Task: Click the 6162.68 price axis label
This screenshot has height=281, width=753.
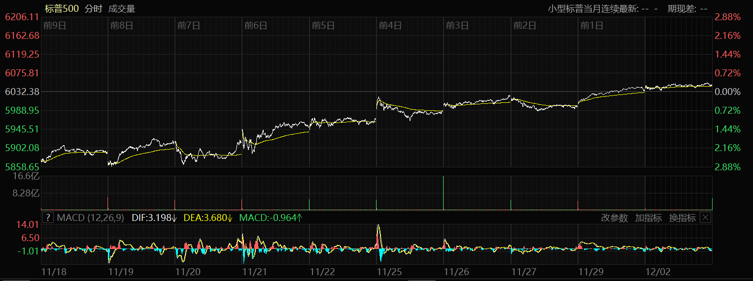Action: [22, 35]
